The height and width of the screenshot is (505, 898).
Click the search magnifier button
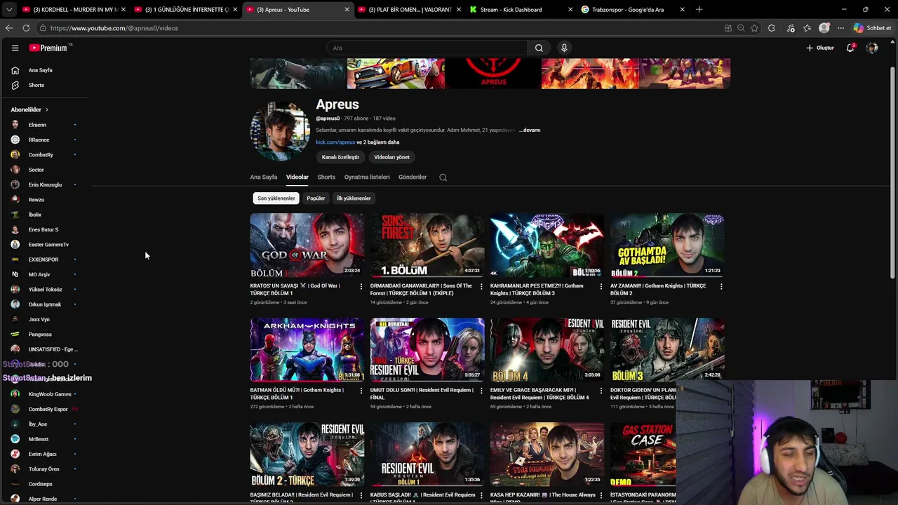pyautogui.click(x=539, y=48)
